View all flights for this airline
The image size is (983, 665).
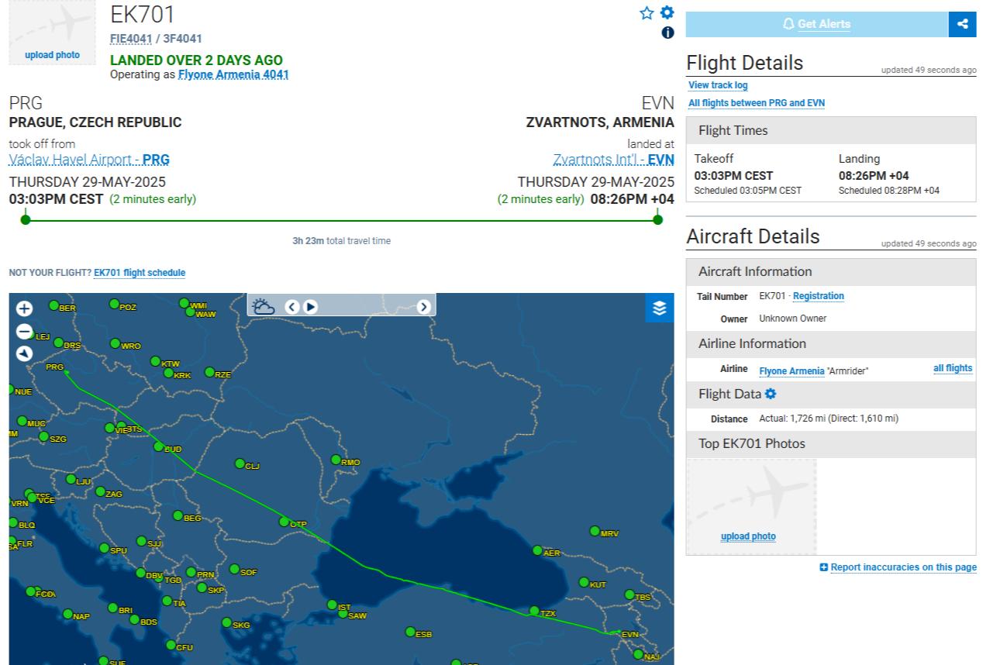(x=953, y=368)
